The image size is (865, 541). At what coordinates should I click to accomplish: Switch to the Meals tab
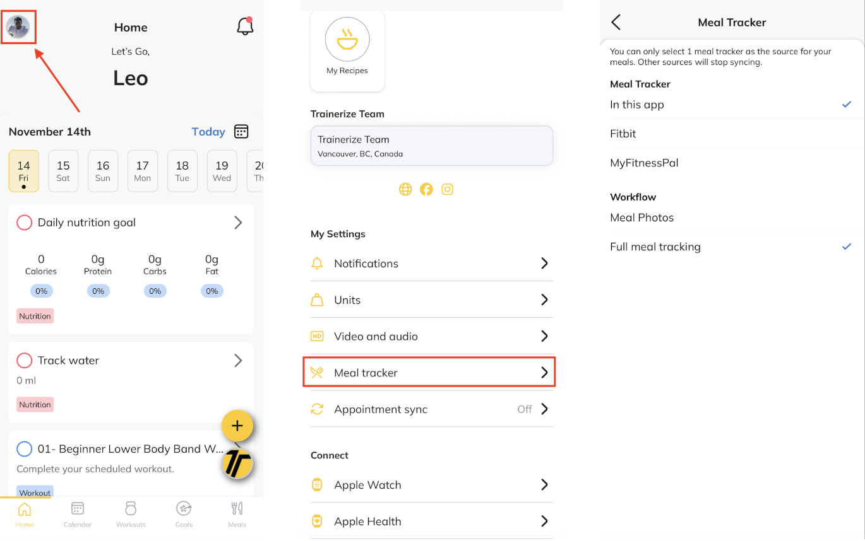(237, 514)
